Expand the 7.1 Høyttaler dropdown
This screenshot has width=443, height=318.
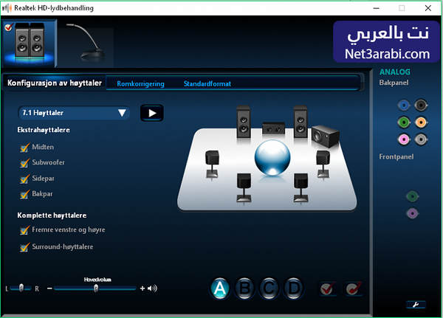click(74, 113)
